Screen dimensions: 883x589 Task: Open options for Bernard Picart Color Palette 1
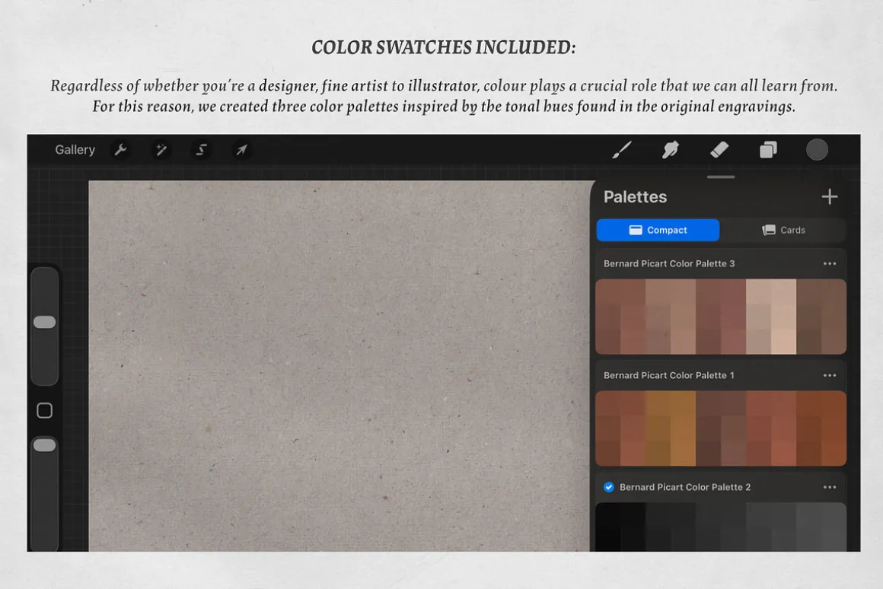click(x=830, y=375)
